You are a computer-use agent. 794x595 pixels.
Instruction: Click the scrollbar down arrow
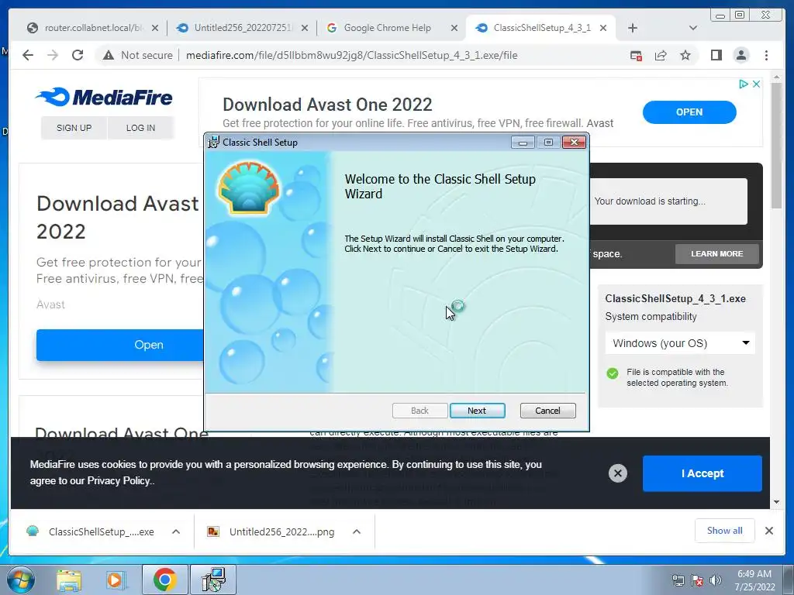pyautogui.click(x=776, y=502)
